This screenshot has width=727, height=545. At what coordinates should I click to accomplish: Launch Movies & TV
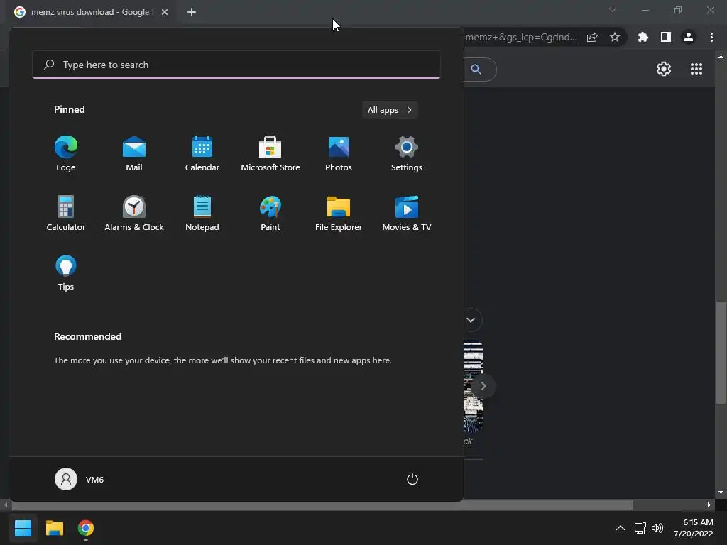point(407,214)
